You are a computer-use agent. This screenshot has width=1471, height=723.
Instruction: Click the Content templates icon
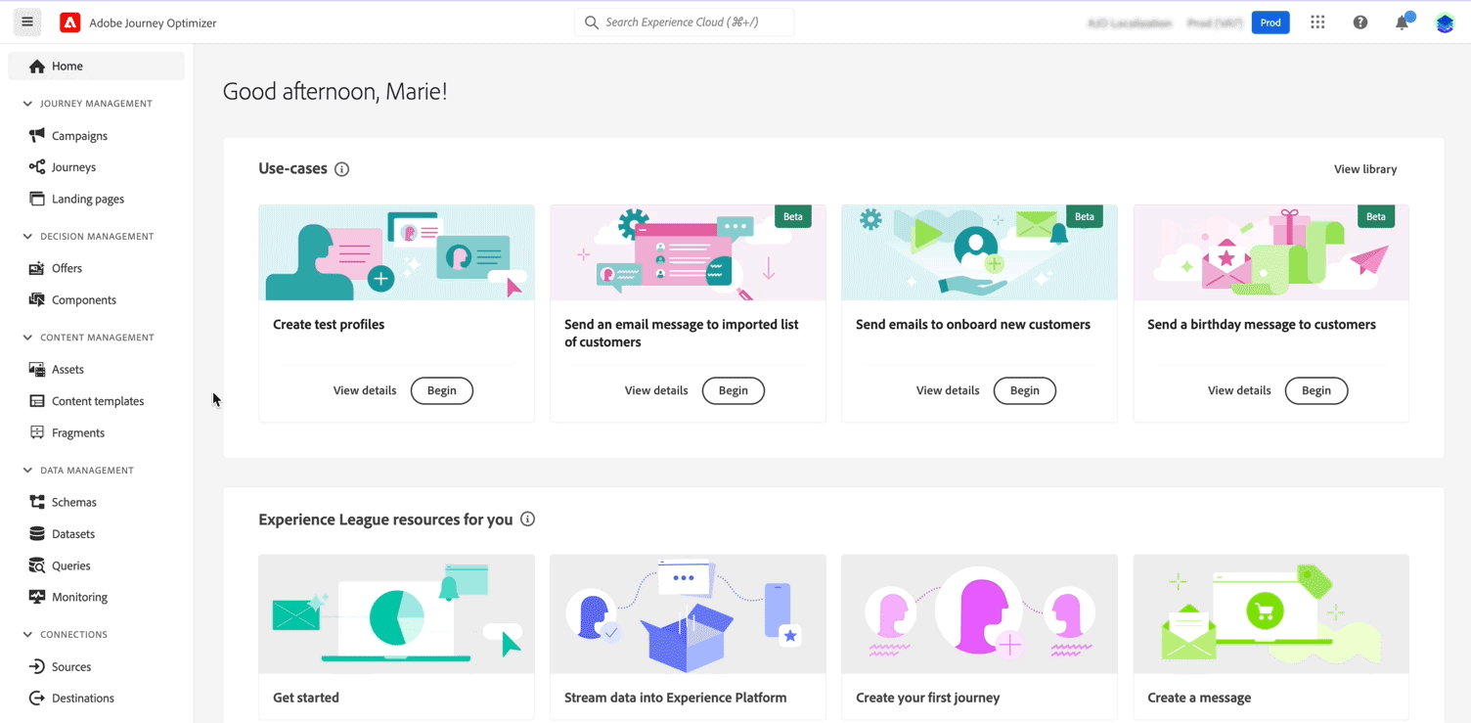tap(37, 401)
